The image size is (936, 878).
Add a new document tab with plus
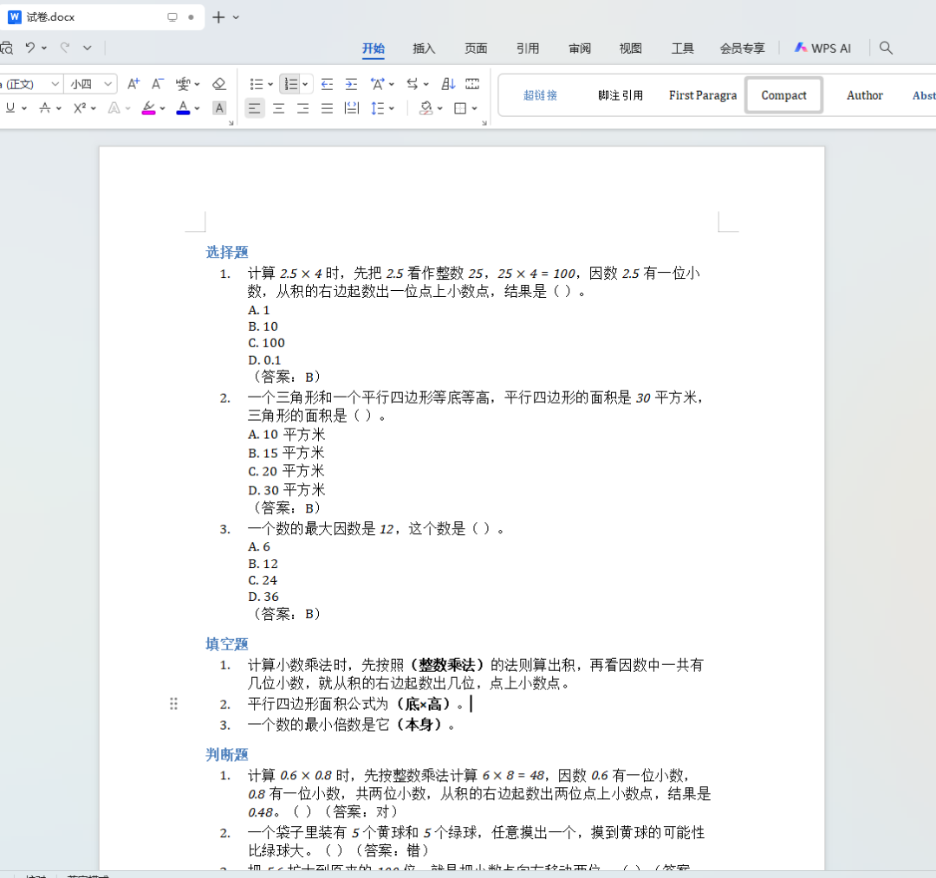218,17
